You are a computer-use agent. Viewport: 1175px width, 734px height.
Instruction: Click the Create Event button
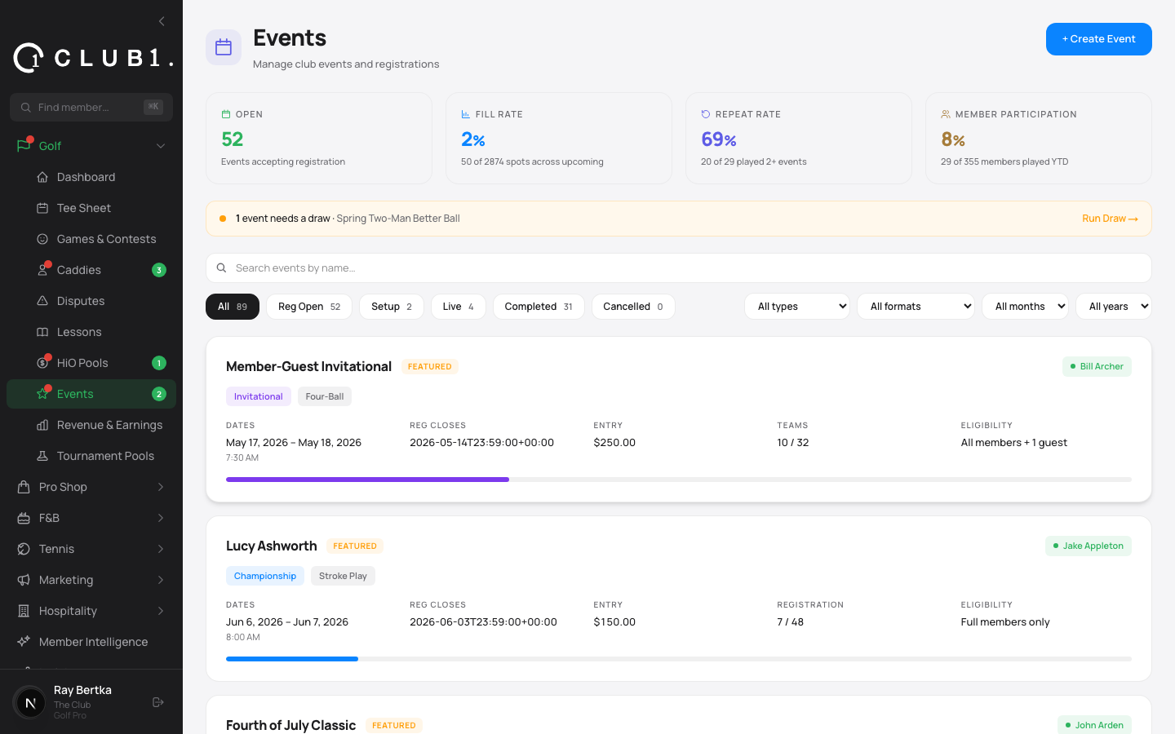point(1099,39)
